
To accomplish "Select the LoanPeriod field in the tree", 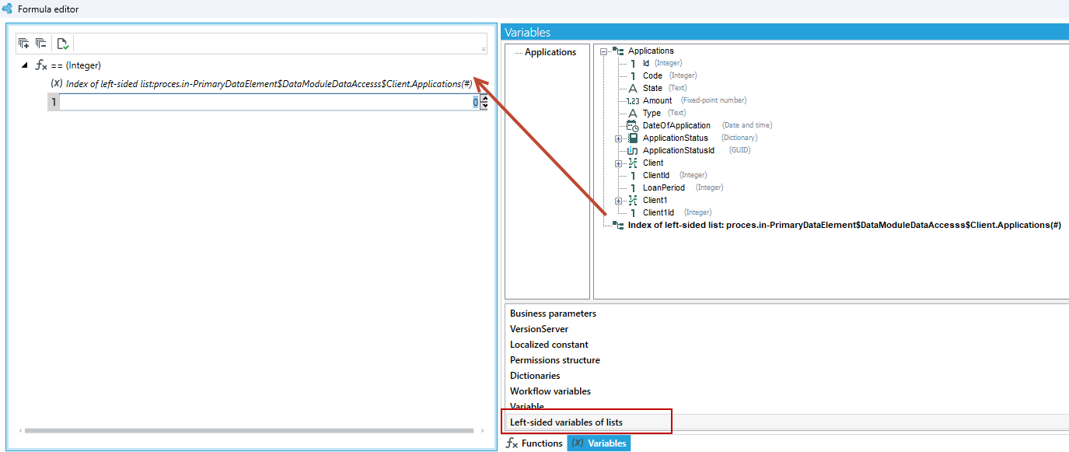I will [663, 187].
